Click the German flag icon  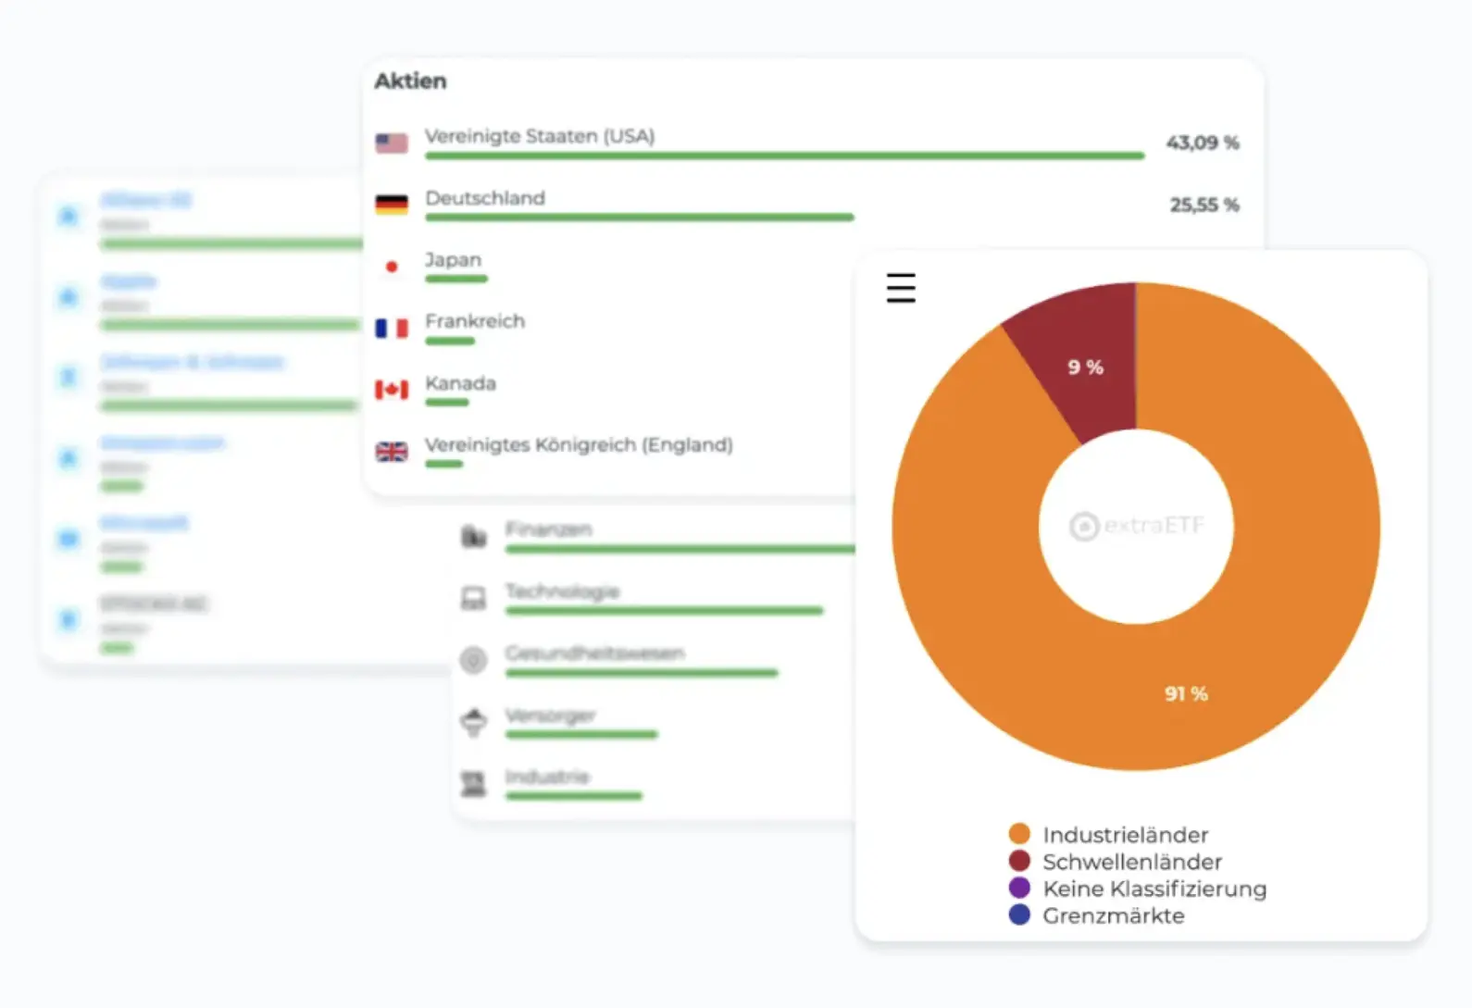click(392, 205)
